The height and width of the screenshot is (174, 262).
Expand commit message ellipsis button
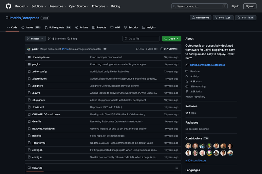point(105,49)
